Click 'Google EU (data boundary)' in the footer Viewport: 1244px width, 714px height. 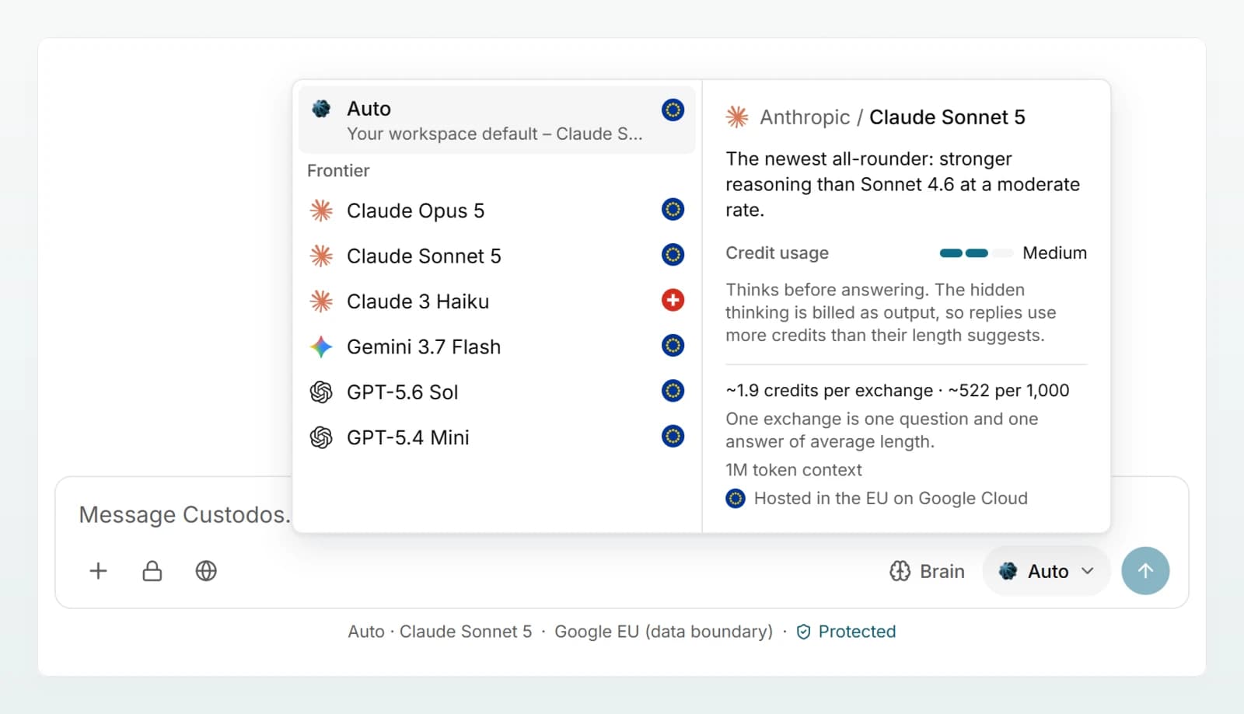click(664, 632)
